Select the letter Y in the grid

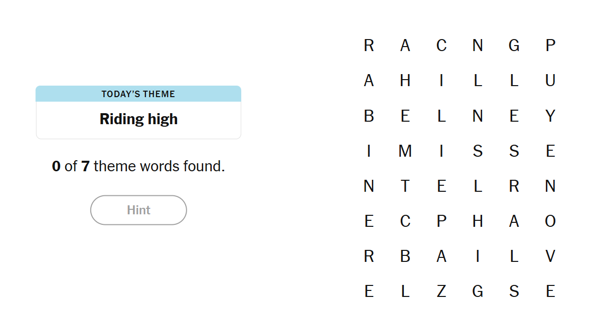[550, 116]
